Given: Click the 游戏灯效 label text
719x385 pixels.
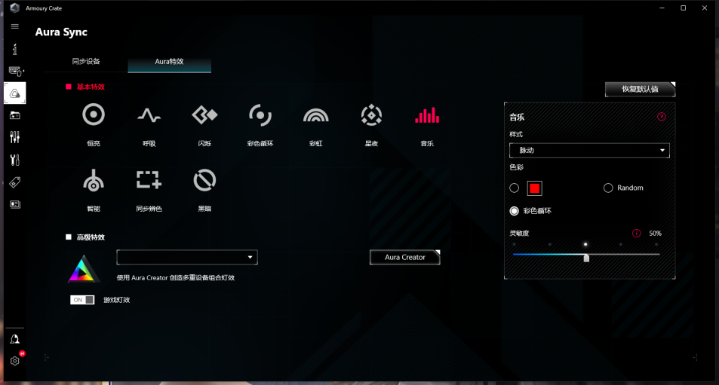Looking at the screenshot, I should coord(116,300).
